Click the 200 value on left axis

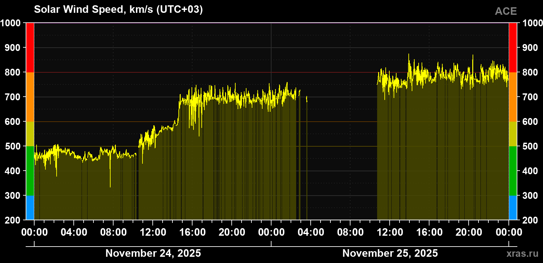pos(13,220)
